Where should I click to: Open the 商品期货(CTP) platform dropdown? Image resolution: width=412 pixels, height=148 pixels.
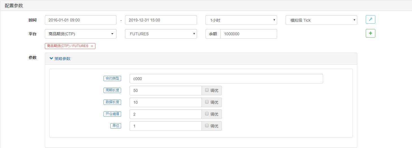coord(80,34)
